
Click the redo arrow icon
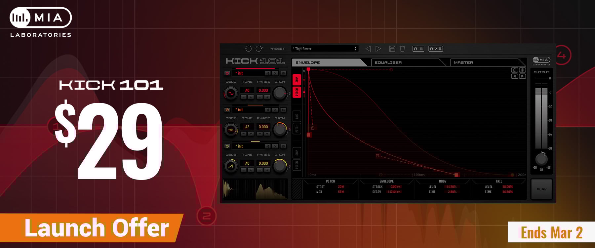[259, 49]
